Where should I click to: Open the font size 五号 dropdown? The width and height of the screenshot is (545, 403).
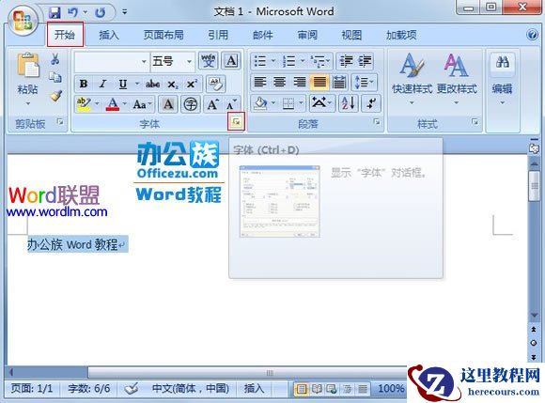[x=190, y=62]
